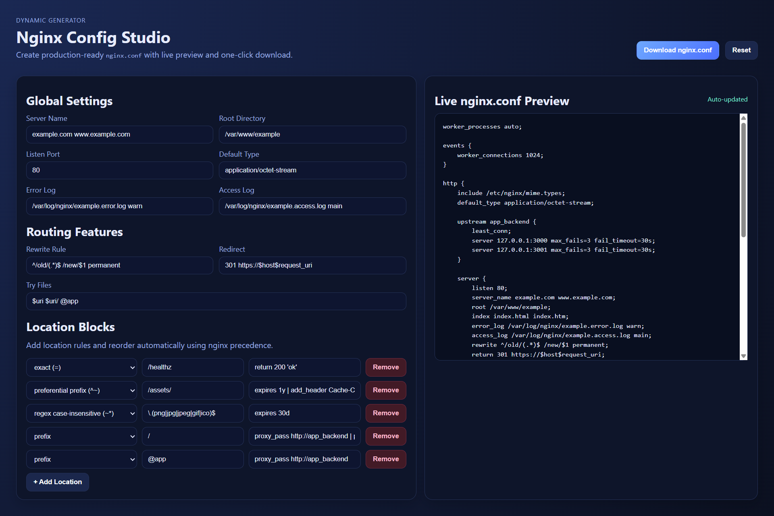Reset the configuration form

[x=741, y=50]
